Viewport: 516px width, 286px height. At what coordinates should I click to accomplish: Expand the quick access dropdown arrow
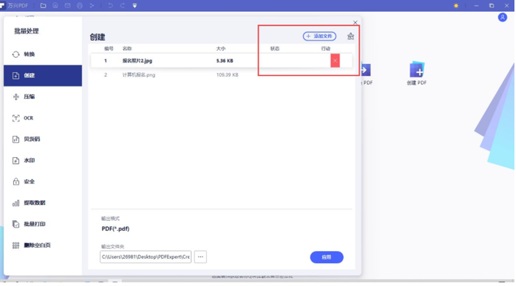pos(135,6)
